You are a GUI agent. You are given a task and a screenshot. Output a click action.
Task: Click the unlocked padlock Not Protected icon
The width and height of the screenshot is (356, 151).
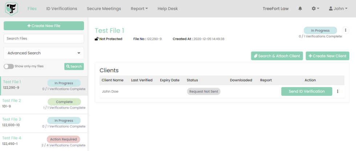pos(97,39)
